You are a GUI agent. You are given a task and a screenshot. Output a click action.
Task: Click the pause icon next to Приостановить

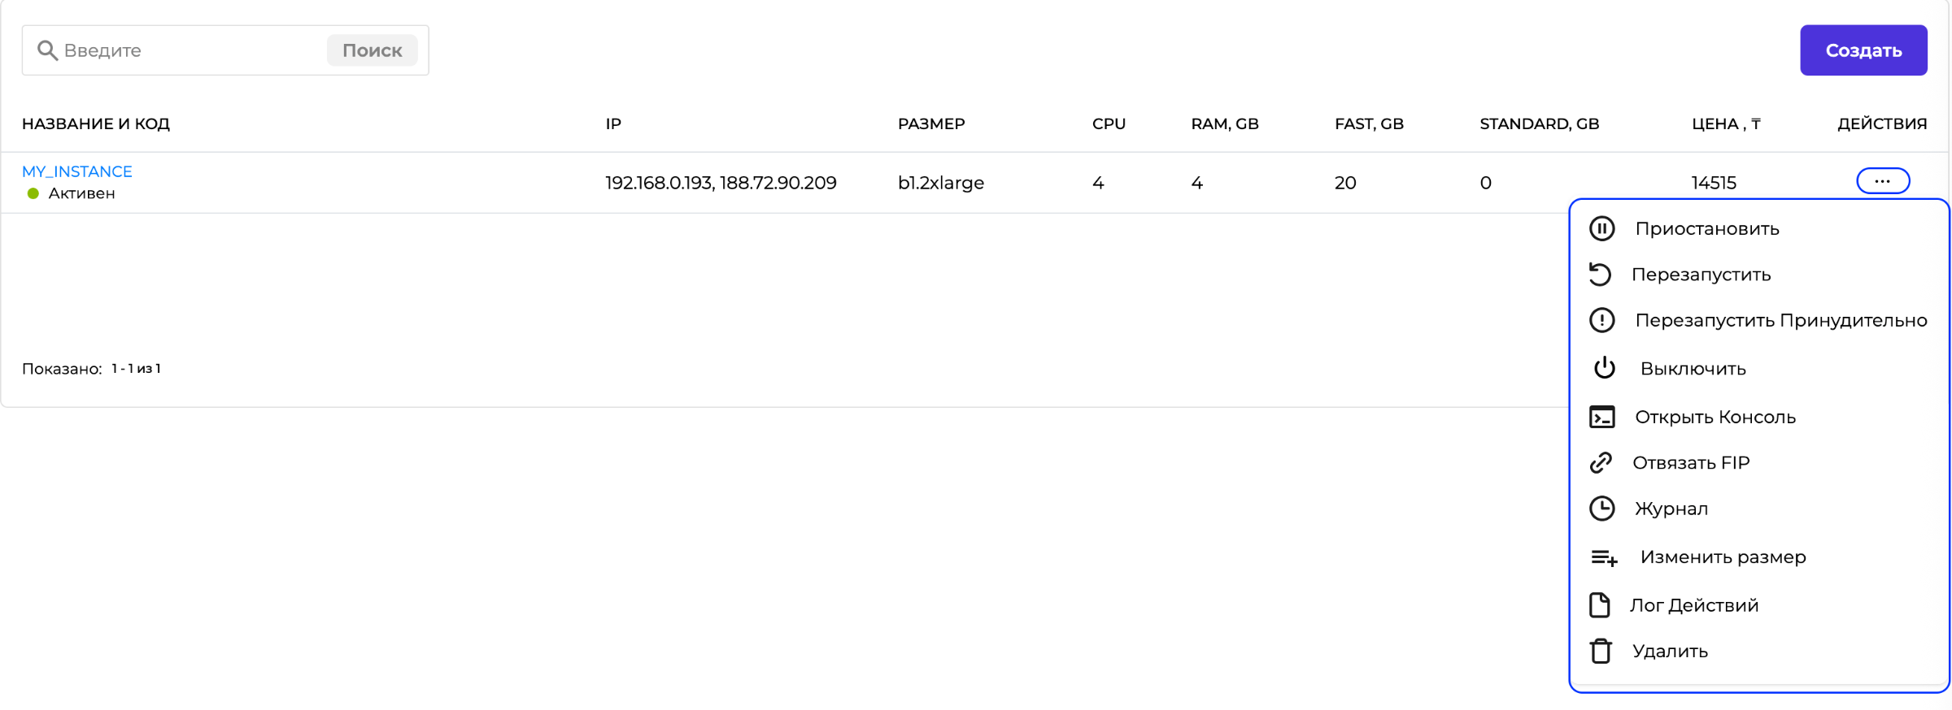pyautogui.click(x=1601, y=228)
